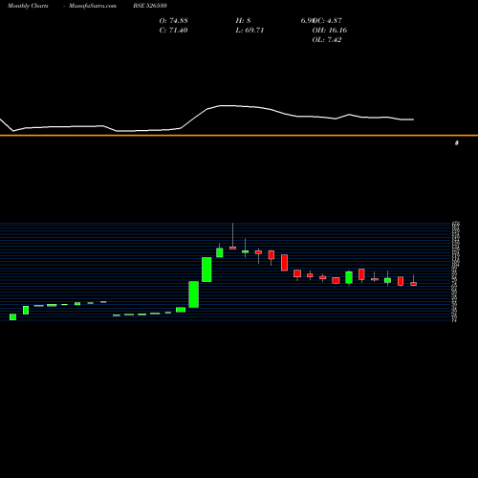478x478 pixels.
Task: Click the orange horizontal reference line
Action: [x=239, y=136]
